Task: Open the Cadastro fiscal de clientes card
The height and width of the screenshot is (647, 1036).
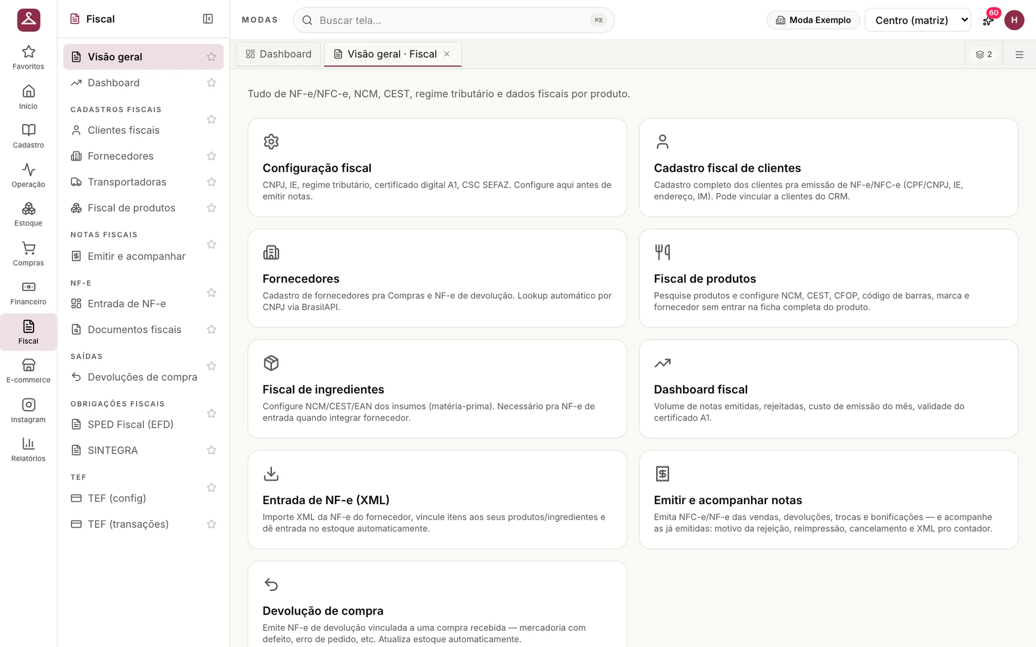Action: pyautogui.click(x=828, y=168)
